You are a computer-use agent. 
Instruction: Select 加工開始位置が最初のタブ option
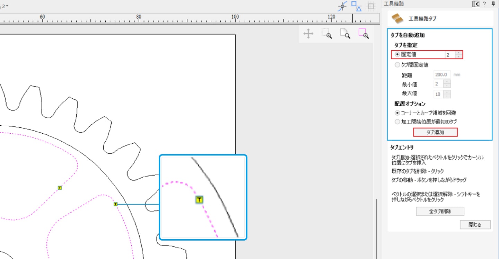coord(398,122)
